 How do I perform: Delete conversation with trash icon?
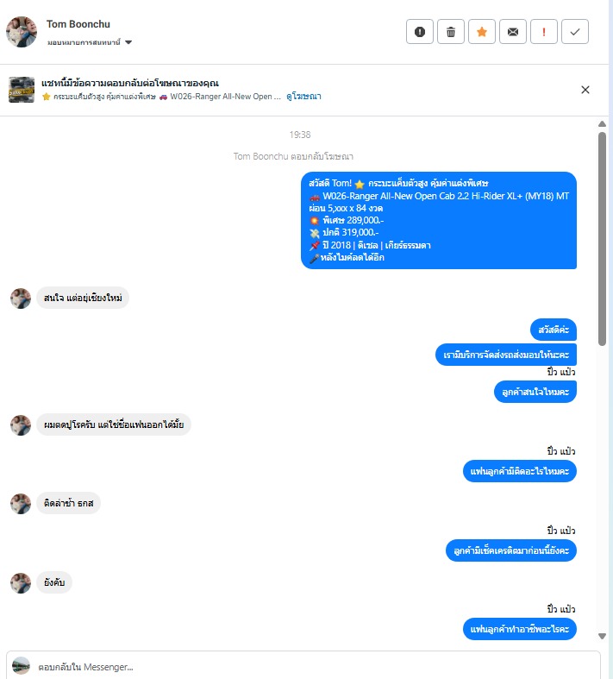(451, 32)
